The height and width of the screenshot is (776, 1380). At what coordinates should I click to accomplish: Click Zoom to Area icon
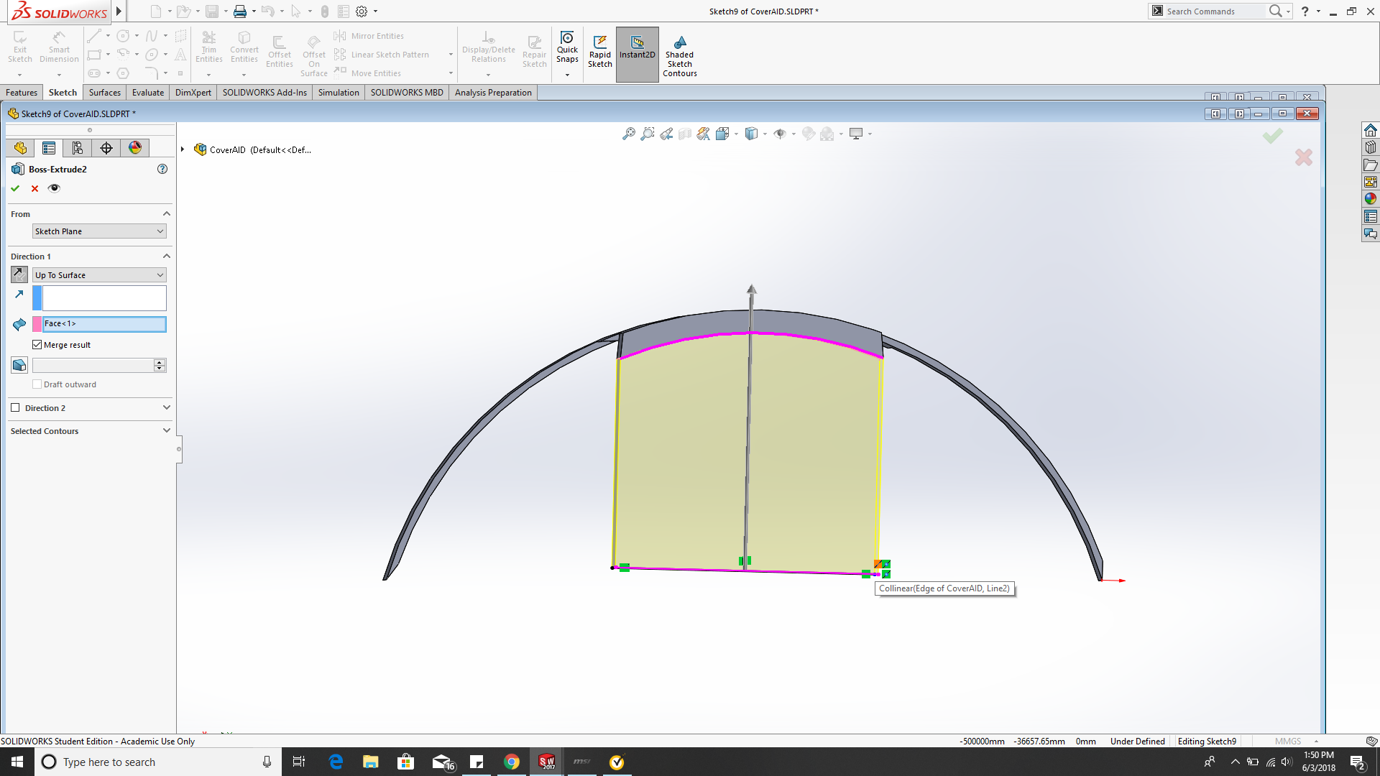[648, 134]
